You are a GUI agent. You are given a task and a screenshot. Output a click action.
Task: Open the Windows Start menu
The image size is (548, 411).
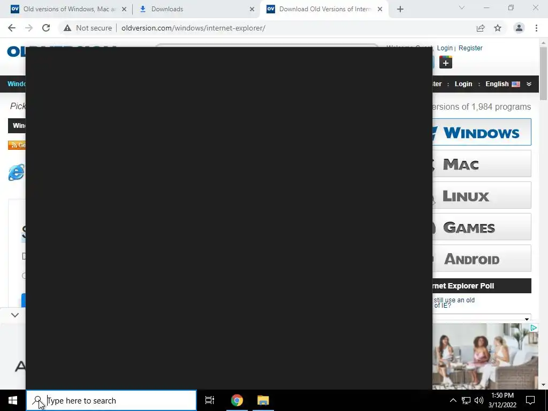[13, 400]
